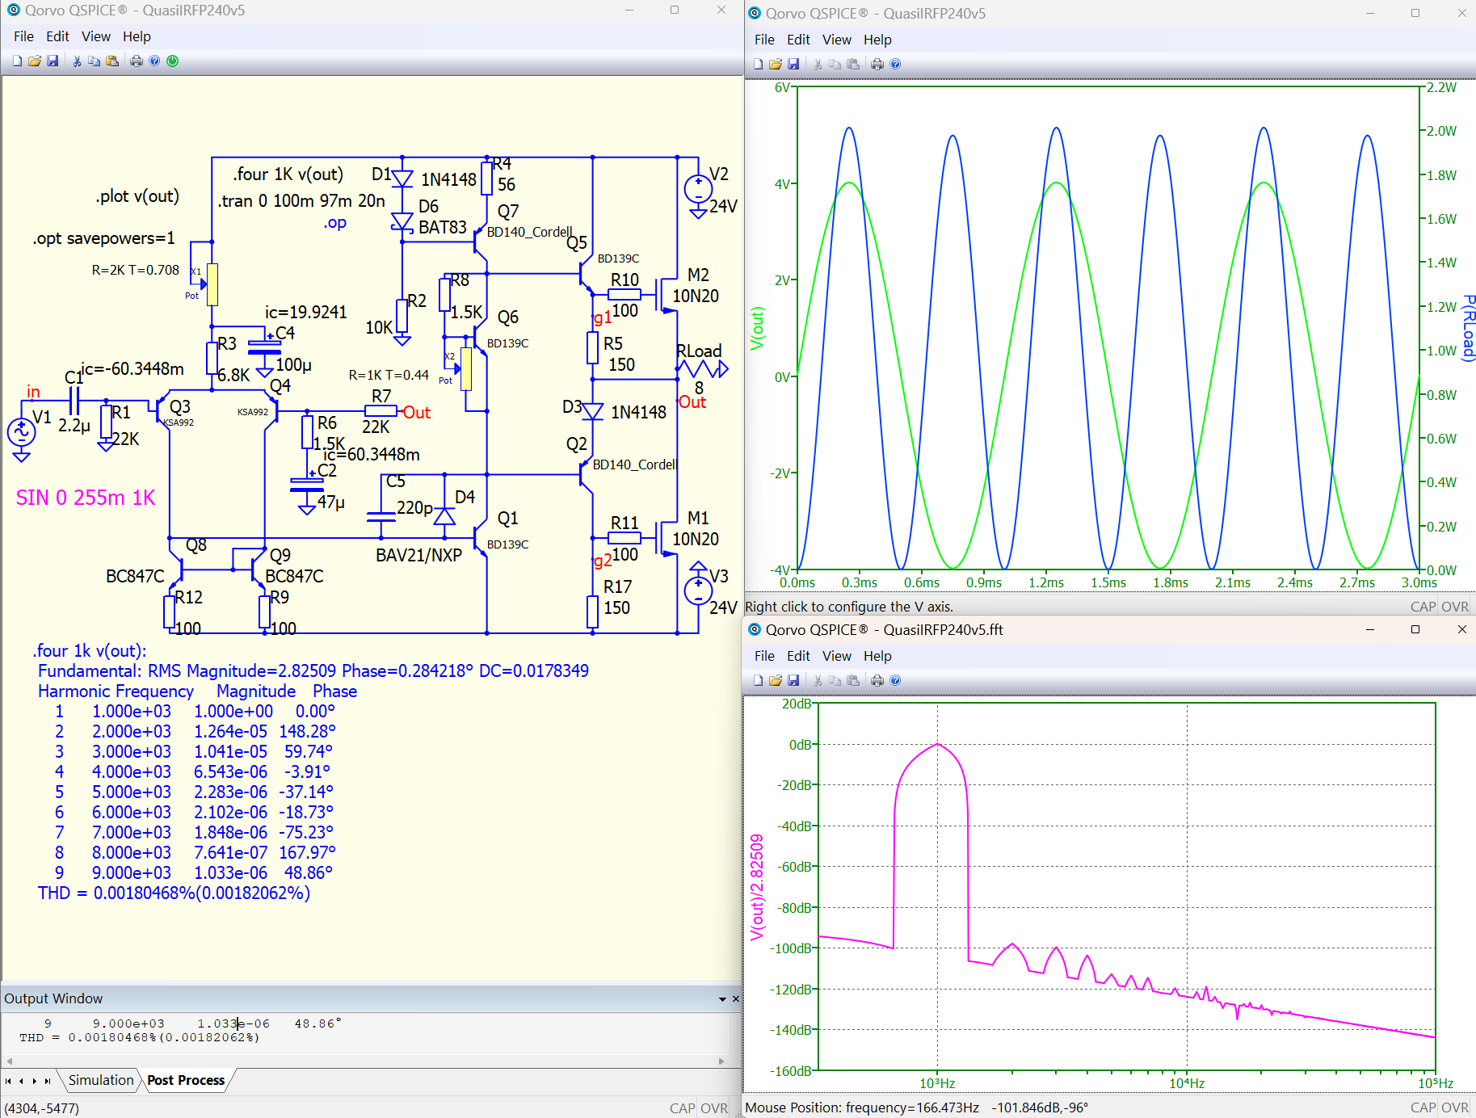
Task: Switch to the Post Process output tab
Action: pyautogui.click(x=186, y=1080)
